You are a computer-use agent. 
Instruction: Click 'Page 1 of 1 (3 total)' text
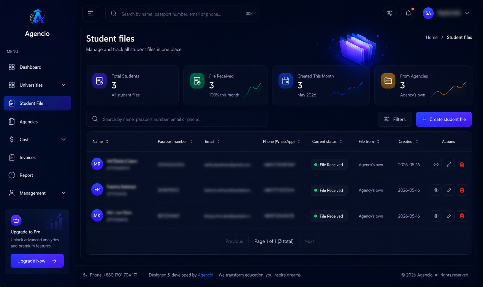pos(274,241)
